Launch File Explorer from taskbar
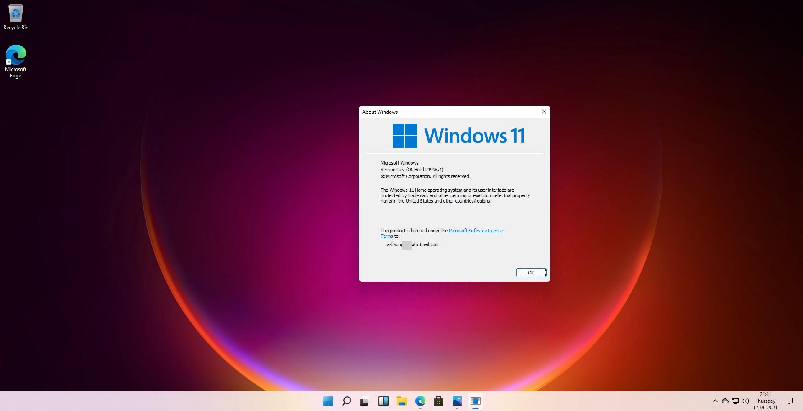The width and height of the screenshot is (803, 411). (401, 401)
